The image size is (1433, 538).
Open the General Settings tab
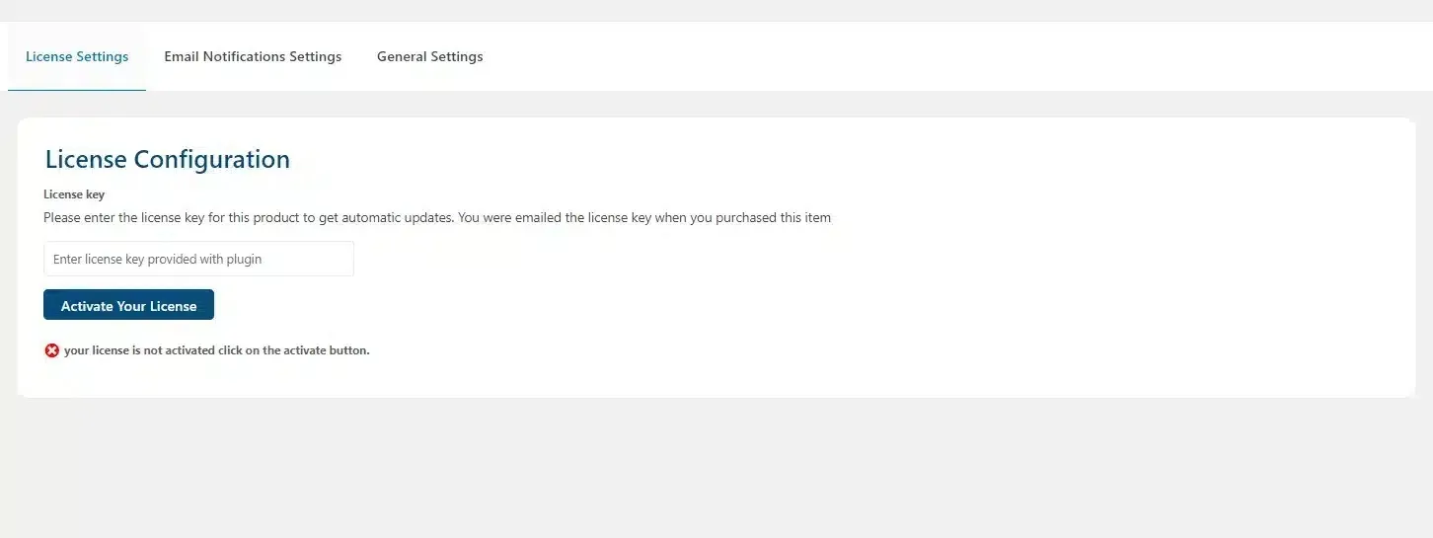click(x=430, y=56)
